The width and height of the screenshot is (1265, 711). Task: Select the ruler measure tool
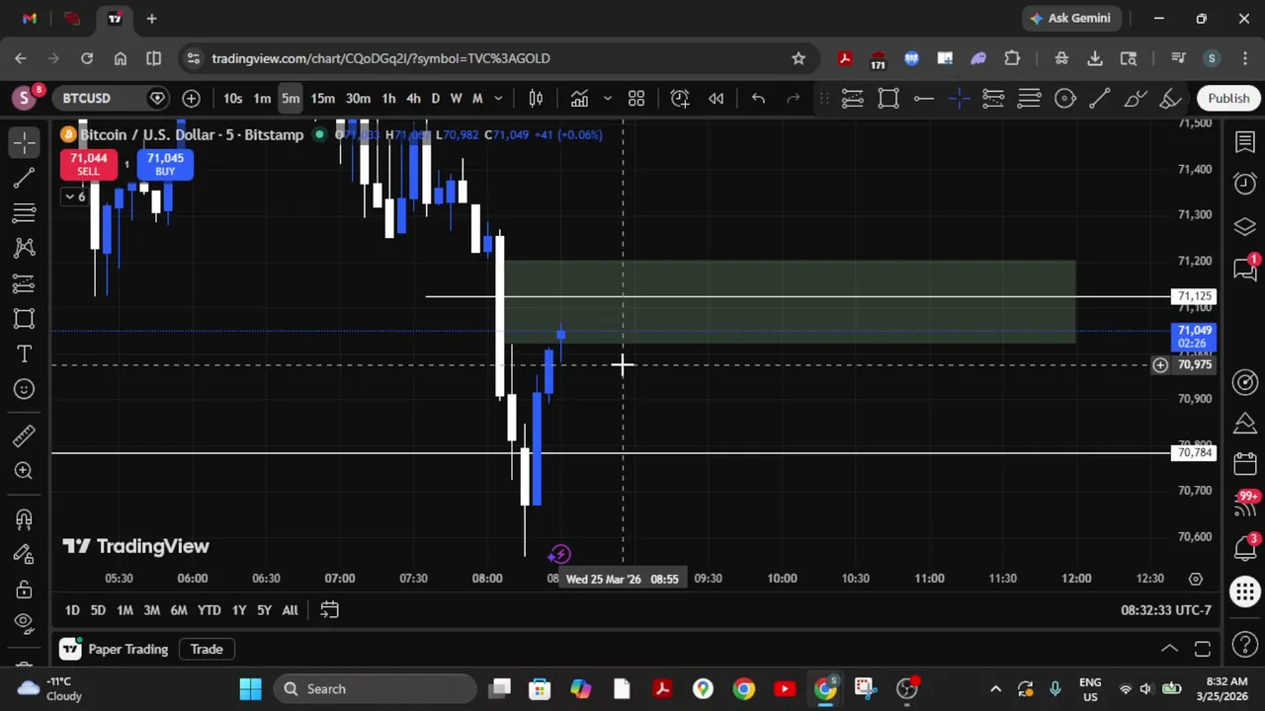click(x=25, y=435)
